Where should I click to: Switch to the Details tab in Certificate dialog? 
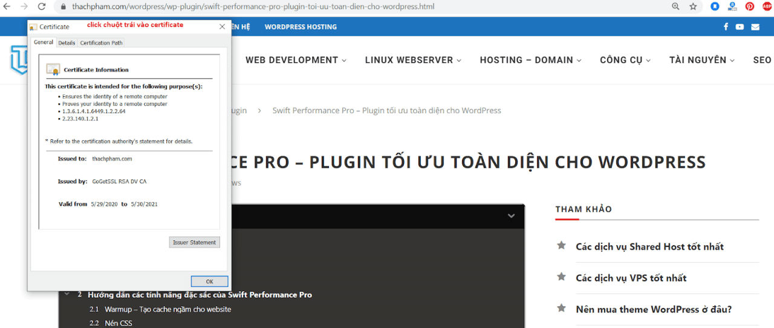tap(67, 43)
